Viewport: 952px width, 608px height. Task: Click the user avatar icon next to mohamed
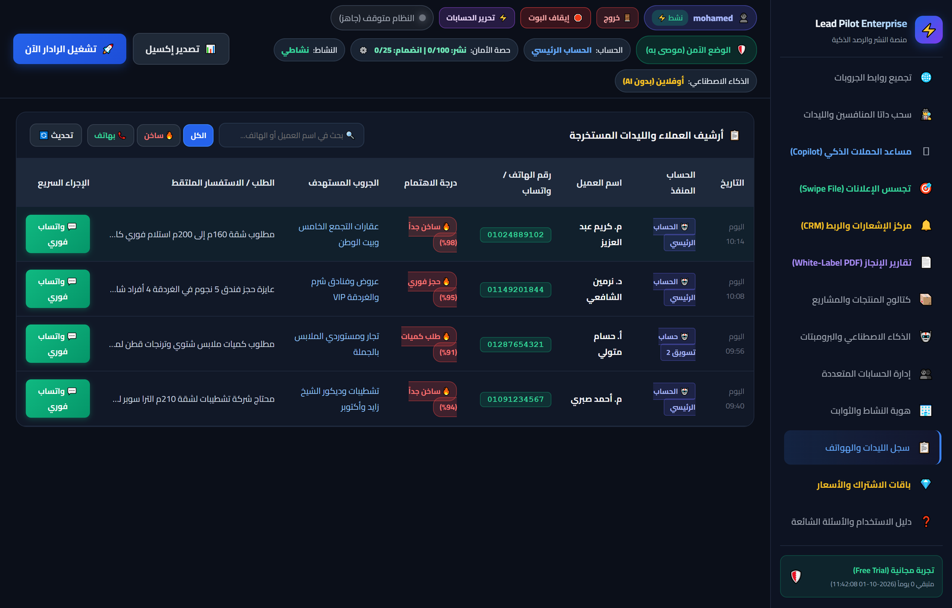point(744,18)
